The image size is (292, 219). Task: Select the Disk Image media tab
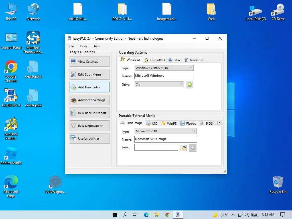131,123
